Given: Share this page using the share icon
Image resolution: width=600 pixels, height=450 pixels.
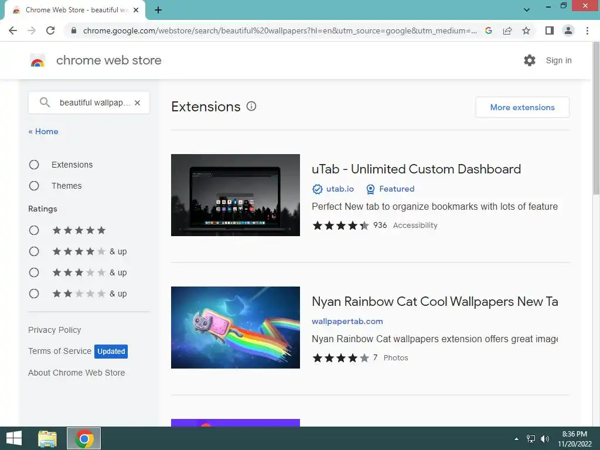Looking at the screenshot, I should click(x=507, y=30).
